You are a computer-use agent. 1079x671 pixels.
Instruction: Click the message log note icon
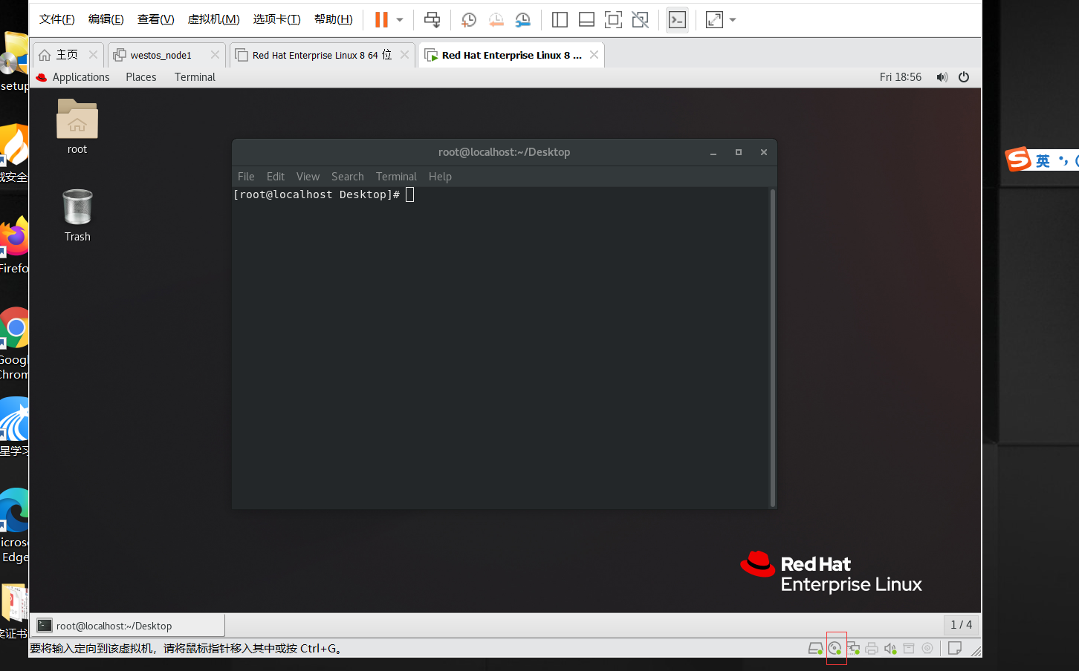coord(955,649)
